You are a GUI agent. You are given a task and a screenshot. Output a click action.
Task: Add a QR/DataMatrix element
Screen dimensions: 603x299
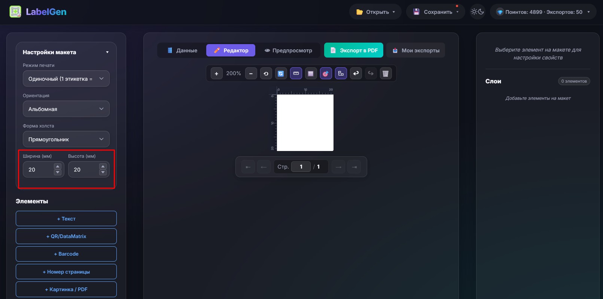66,236
